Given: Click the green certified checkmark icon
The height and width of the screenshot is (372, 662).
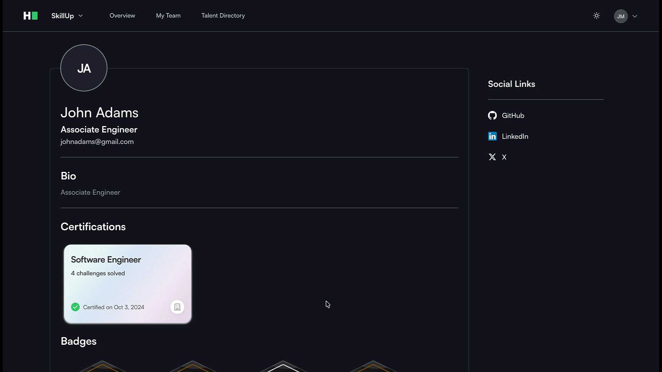Looking at the screenshot, I should point(75,307).
